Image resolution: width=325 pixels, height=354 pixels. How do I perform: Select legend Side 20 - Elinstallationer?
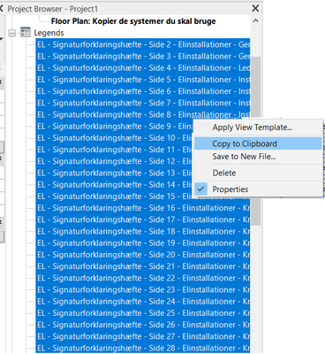click(x=143, y=255)
